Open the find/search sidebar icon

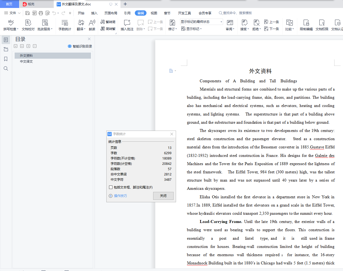point(6,68)
